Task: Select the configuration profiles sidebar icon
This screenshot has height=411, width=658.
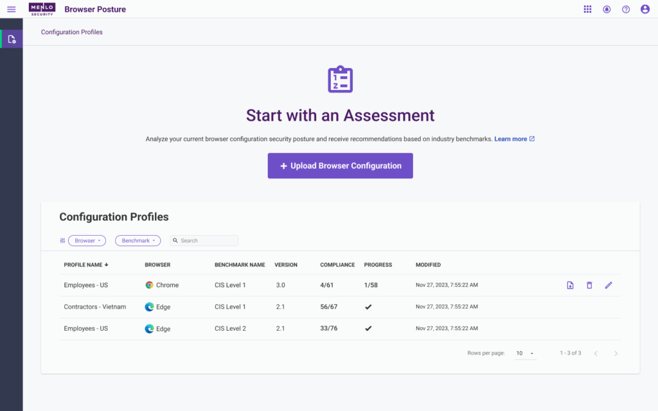Action: 12,39
